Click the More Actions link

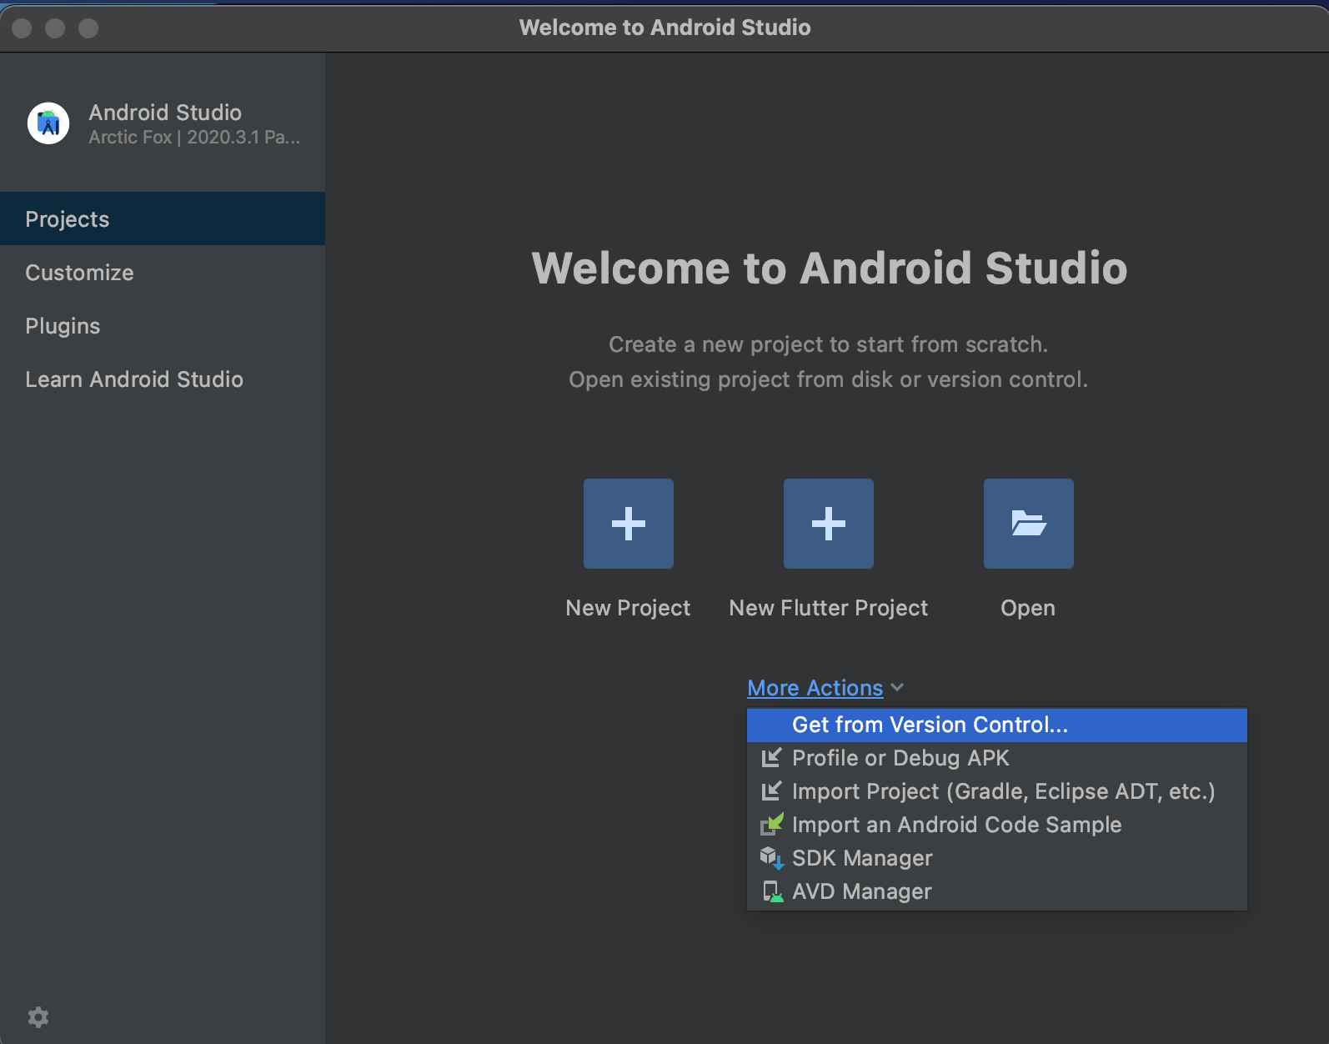(x=815, y=688)
